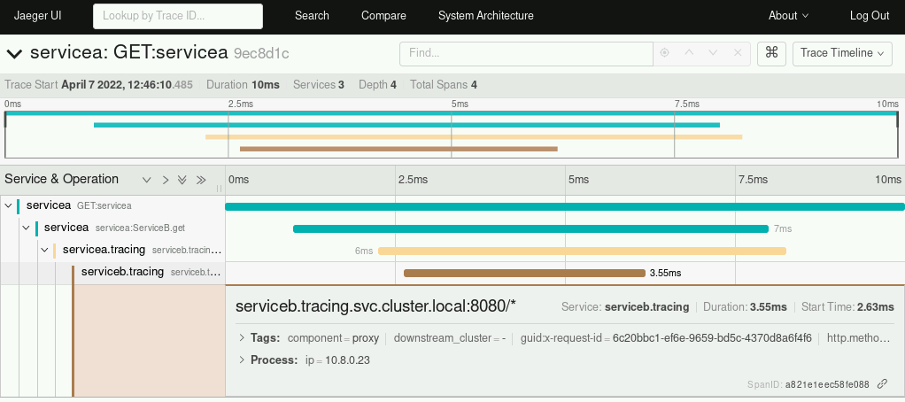This screenshot has height=402, width=905.
Task: Grab the column divider resize handle
Action: pyautogui.click(x=220, y=188)
